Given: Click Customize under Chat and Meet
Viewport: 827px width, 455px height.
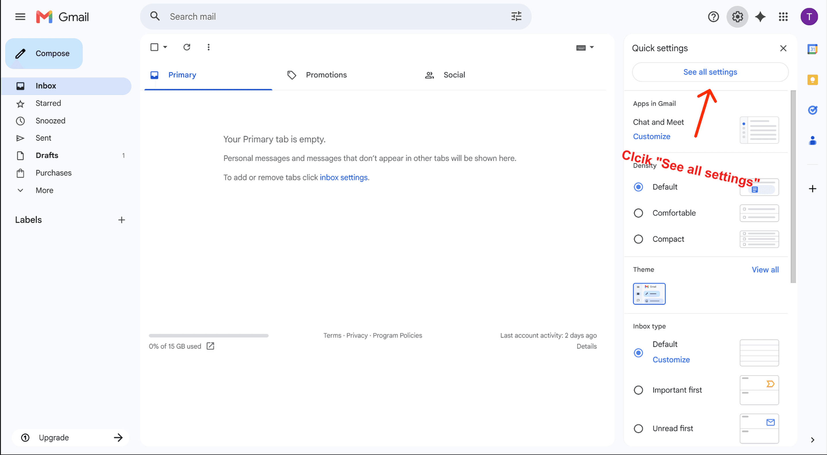Looking at the screenshot, I should tap(651, 137).
